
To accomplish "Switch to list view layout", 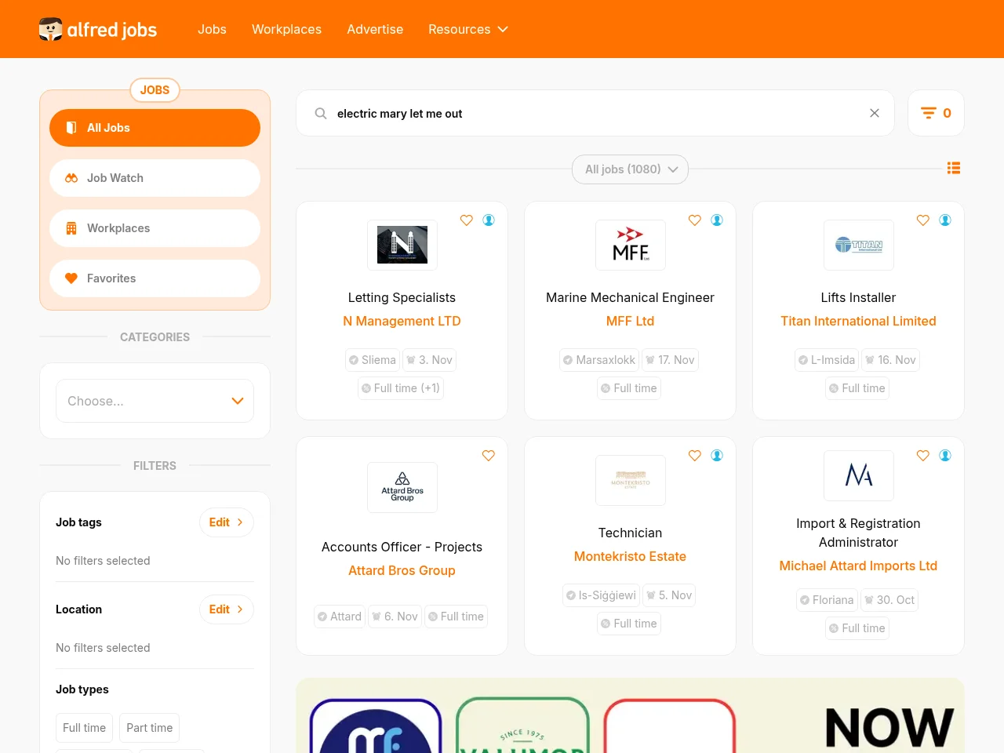I will pos(954,168).
